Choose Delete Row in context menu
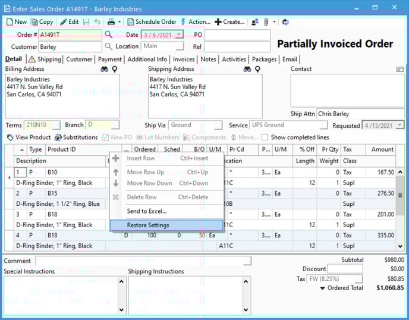409x320 pixels. pyautogui.click(x=166, y=197)
